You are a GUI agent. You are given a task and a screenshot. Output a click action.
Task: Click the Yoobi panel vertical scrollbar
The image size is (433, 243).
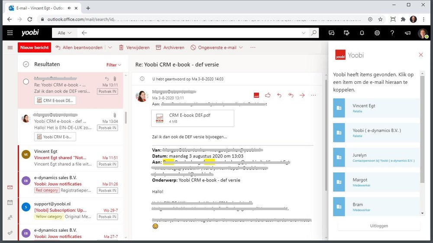422,128
